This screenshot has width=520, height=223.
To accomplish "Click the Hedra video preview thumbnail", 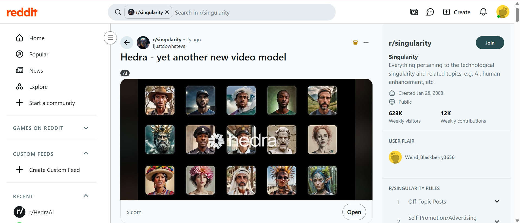I will click(x=246, y=140).
